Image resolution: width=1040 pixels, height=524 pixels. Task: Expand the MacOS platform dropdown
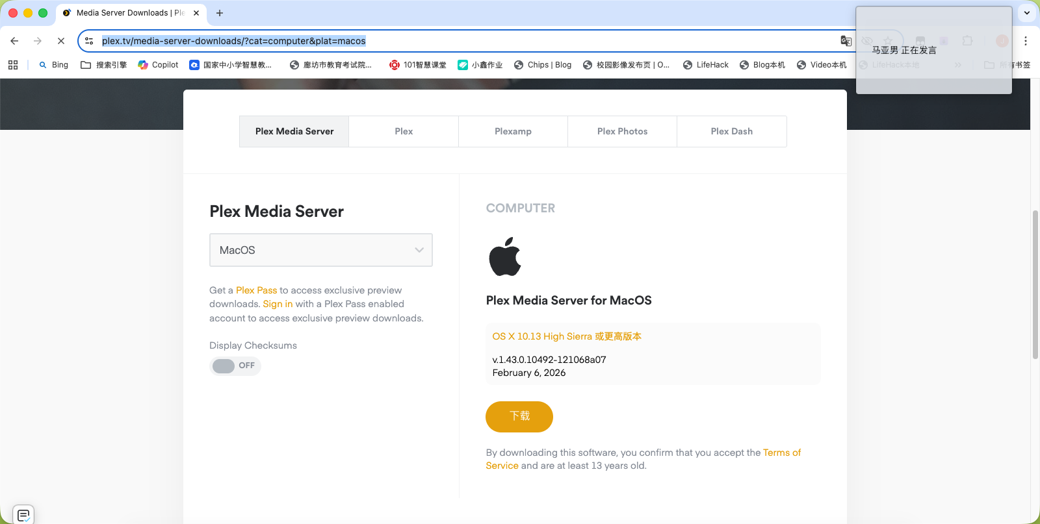320,250
